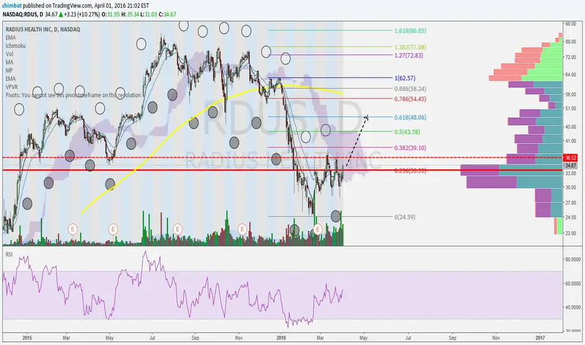This screenshot has height=345, width=585.
Task: Click the 34.67 current price tag
Action: click(571, 165)
